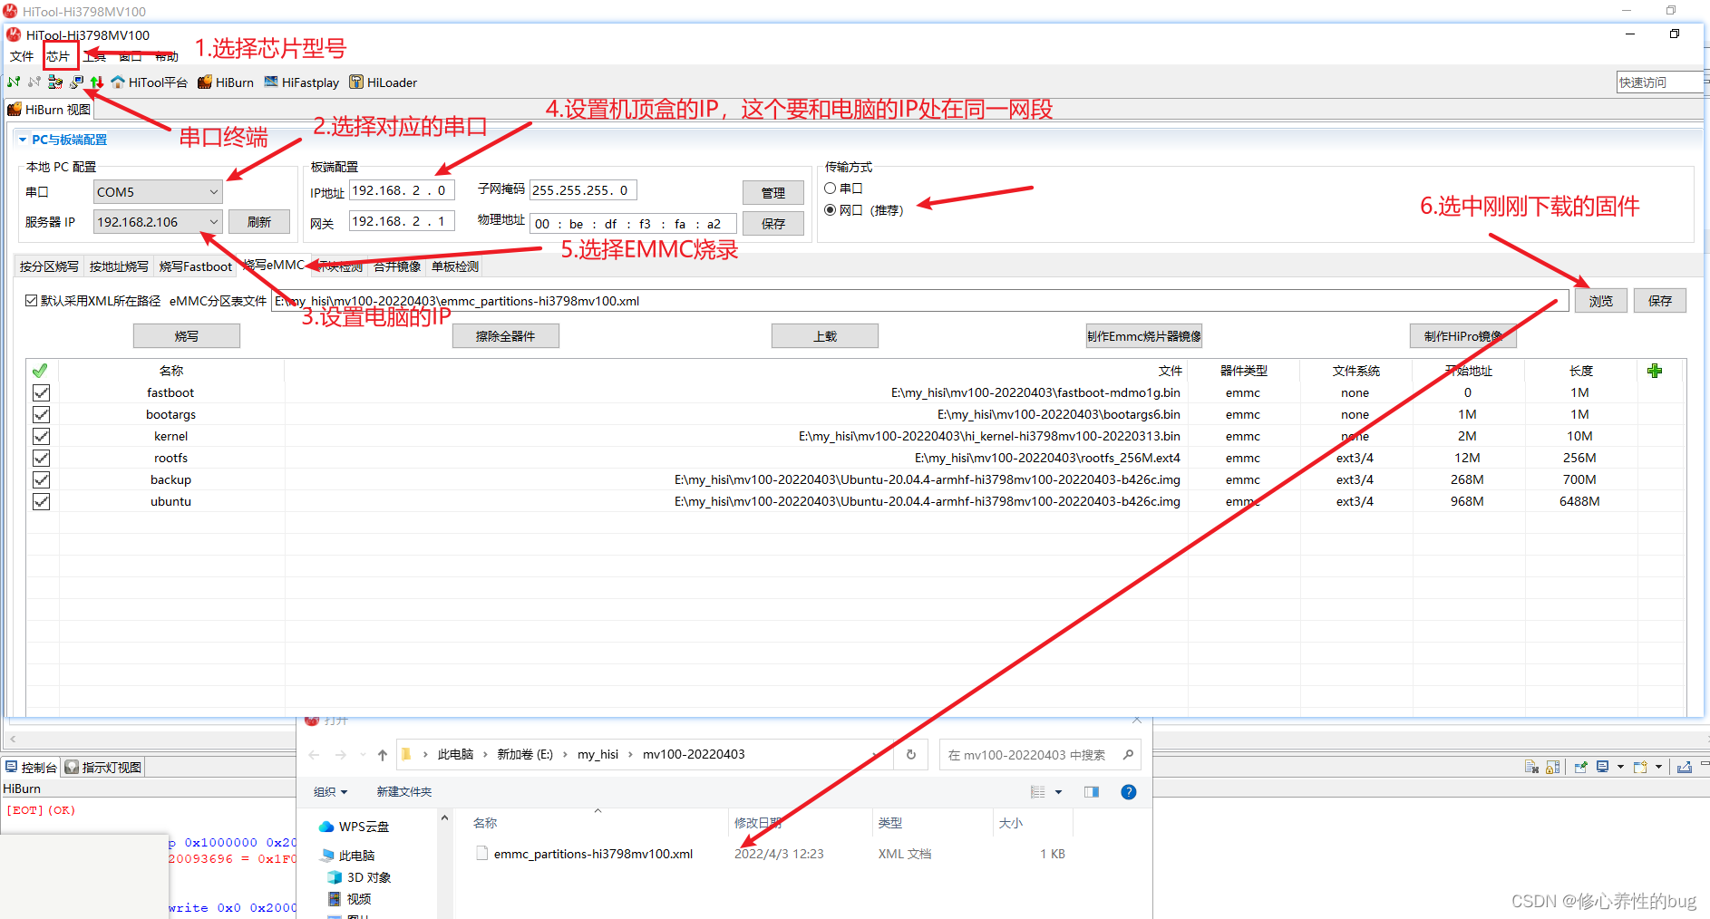This screenshot has height=919, width=1710.
Task: Click the grey disconnect icon in the toolbar
Action: [34, 82]
